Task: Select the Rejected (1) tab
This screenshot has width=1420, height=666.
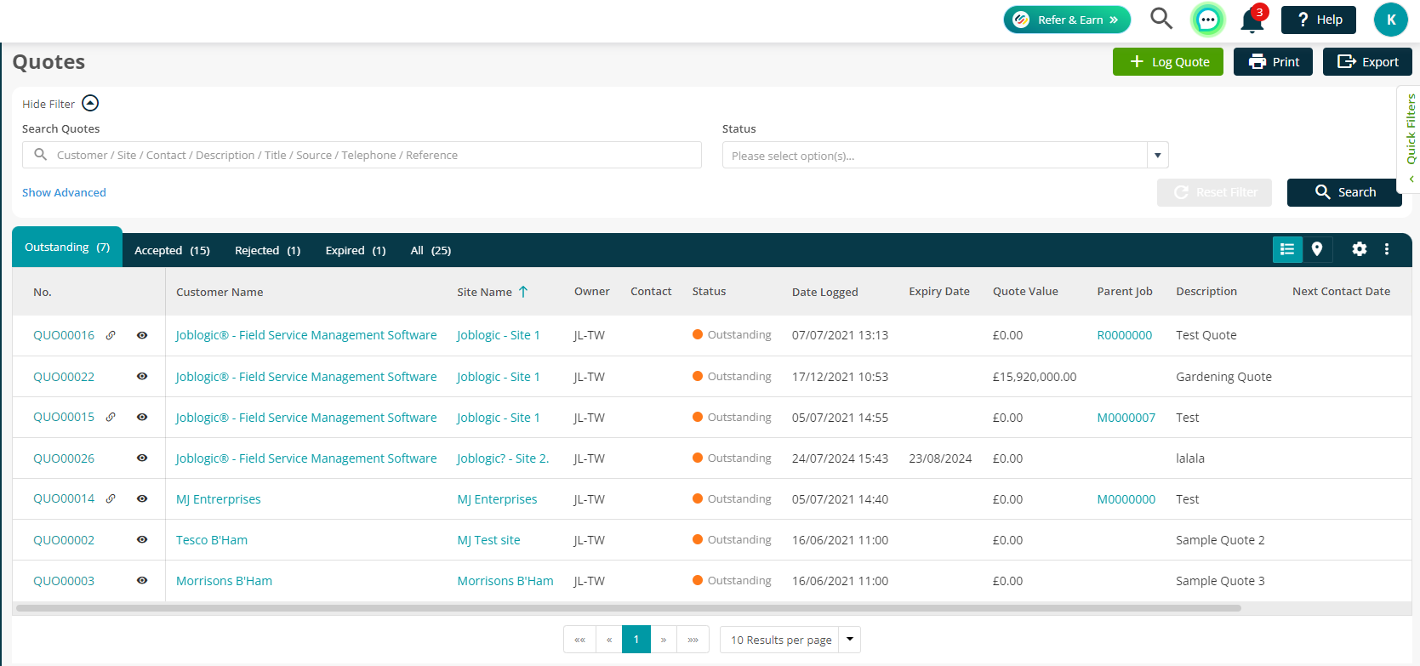Action: [268, 250]
